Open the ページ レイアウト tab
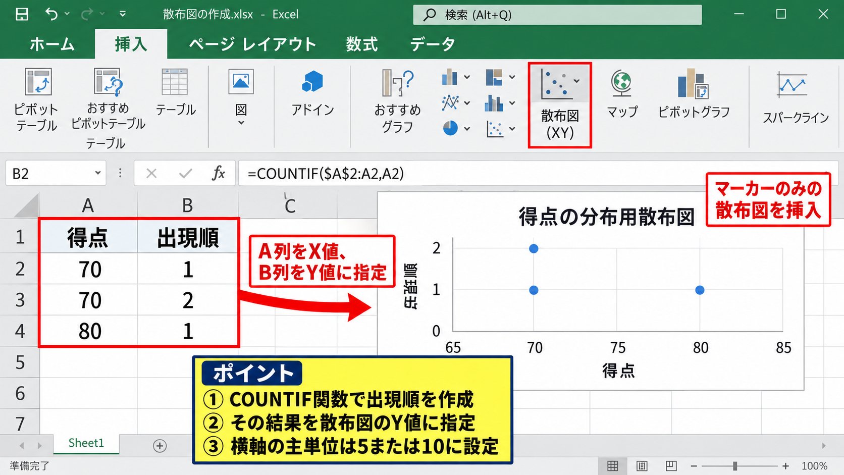The width and height of the screenshot is (844, 475). pos(253,44)
